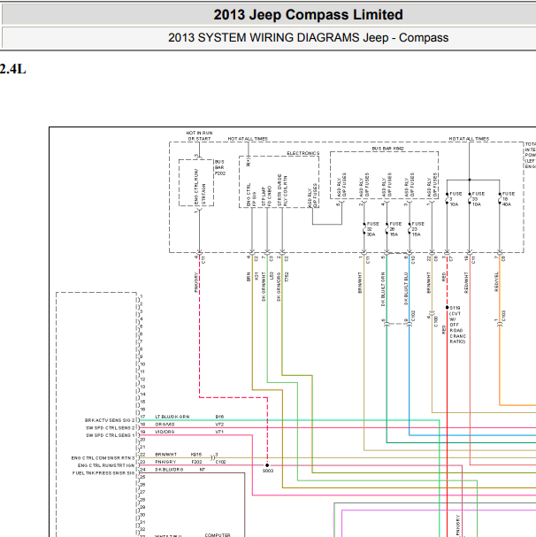Screen dimensions: 536x537
Task: Select the '2013 SYSTEM WIRING DIAGRAMS Jeep - Compass' subtitle
Action: [x=308, y=37]
